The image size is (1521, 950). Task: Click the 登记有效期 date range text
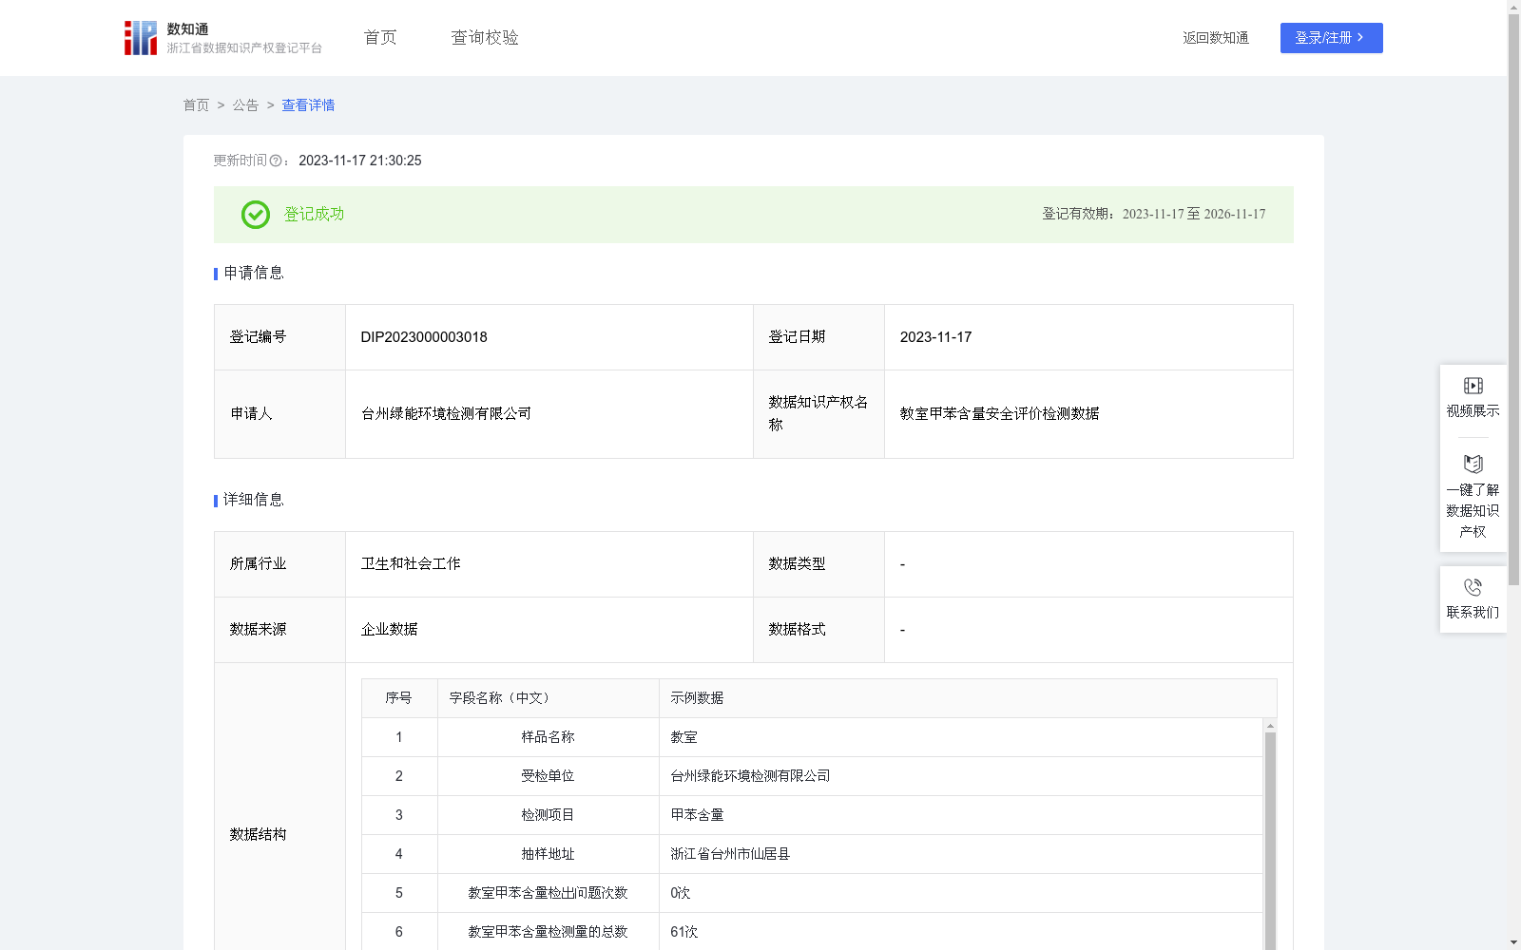pyautogui.click(x=1154, y=215)
